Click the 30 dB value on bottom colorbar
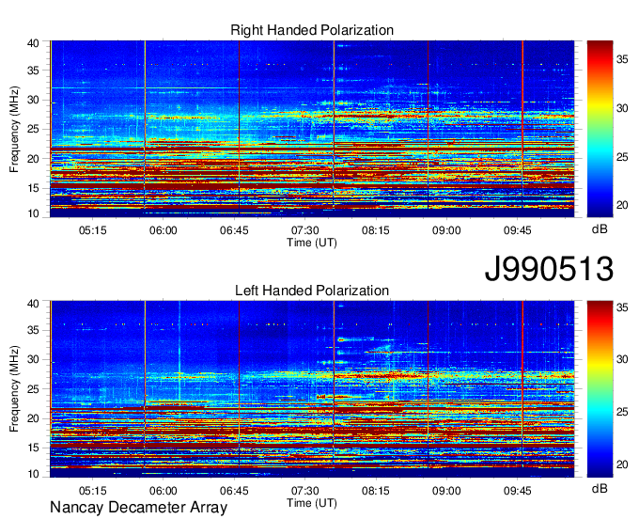The height and width of the screenshot is (519, 639). point(622,359)
